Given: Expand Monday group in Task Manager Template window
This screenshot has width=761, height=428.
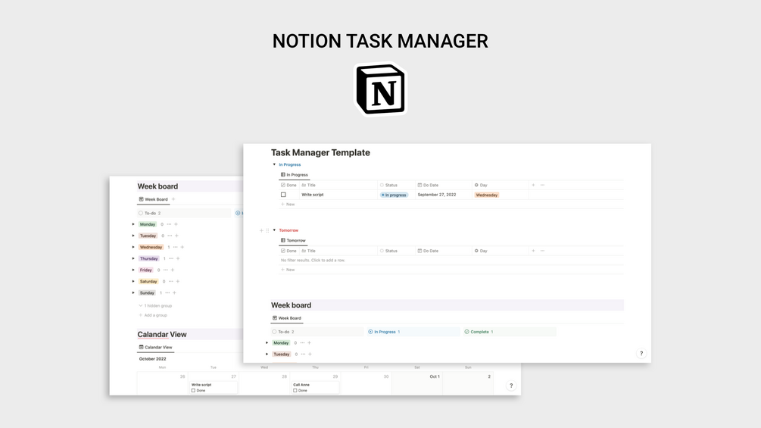Looking at the screenshot, I should (267, 343).
